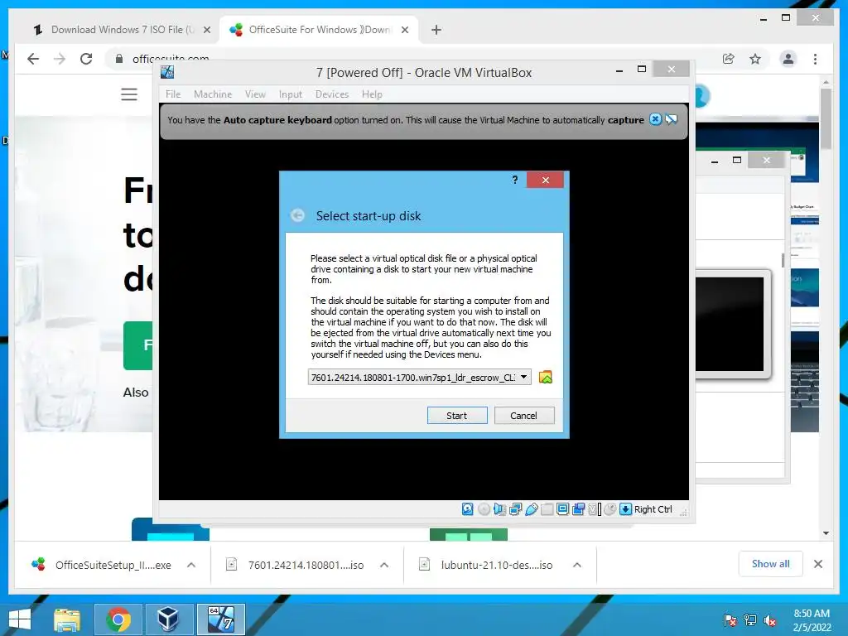Image resolution: width=848 pixels, height=636 pixels.
Task: Open the Chrome three-dot menu
Action: pyautogui.click(x=815, y=59)
